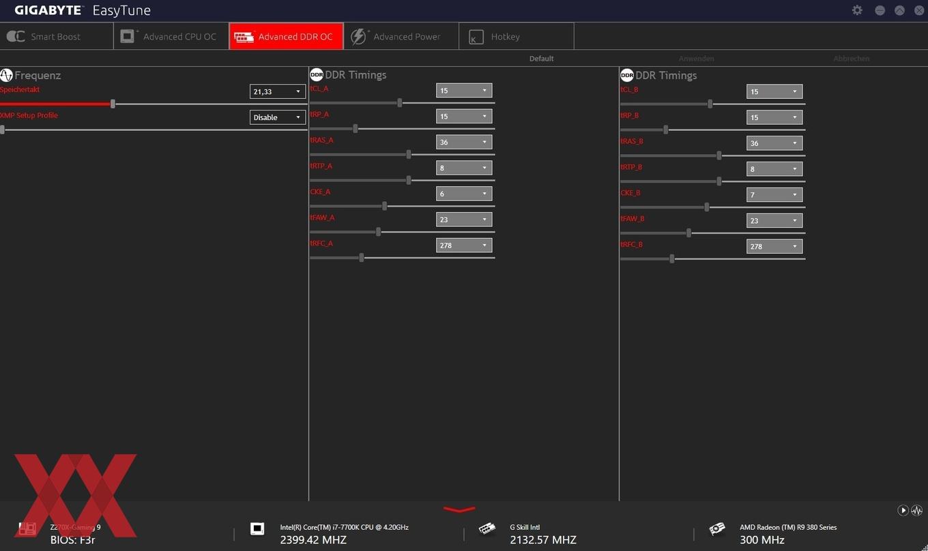The height and width of the screenshot is (551, 928).
Task: Click the Frequenz section icon
Action: coord(6,75)
